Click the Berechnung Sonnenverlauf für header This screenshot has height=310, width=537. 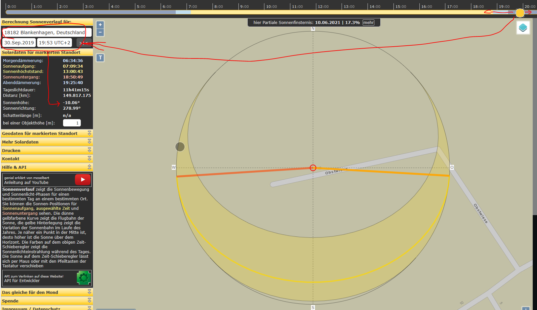point(47,22)
